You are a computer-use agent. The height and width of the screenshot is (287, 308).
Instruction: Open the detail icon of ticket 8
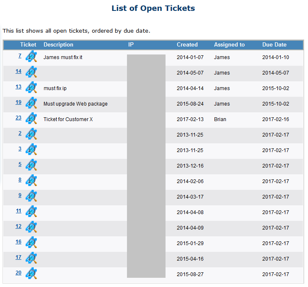point(31,180)
